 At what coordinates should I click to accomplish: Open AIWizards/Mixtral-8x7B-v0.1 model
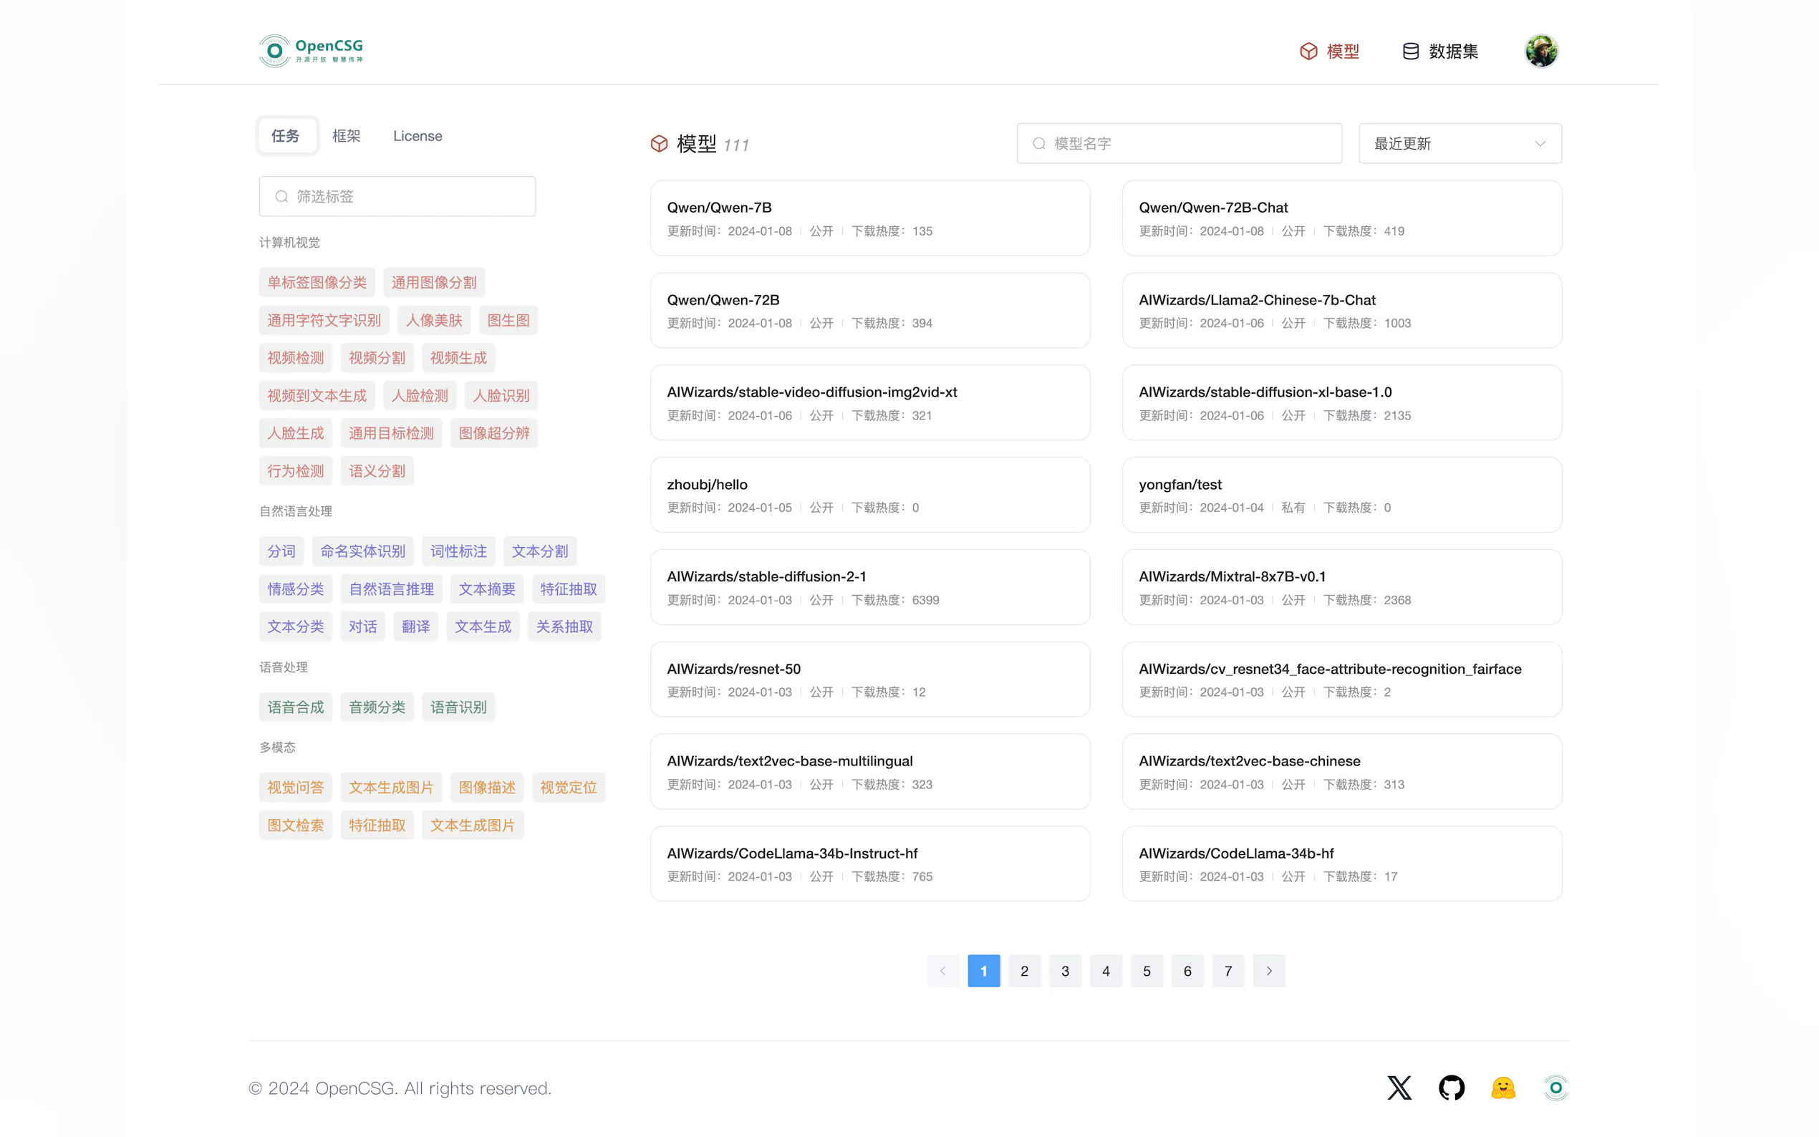(x=1341, y=587)
